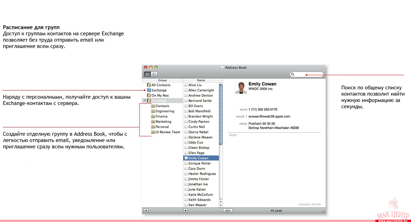Select Hector Rodriguez in the Name list
Image resolution: width=411 pixels, height=222 pixels.
point(201,174)
